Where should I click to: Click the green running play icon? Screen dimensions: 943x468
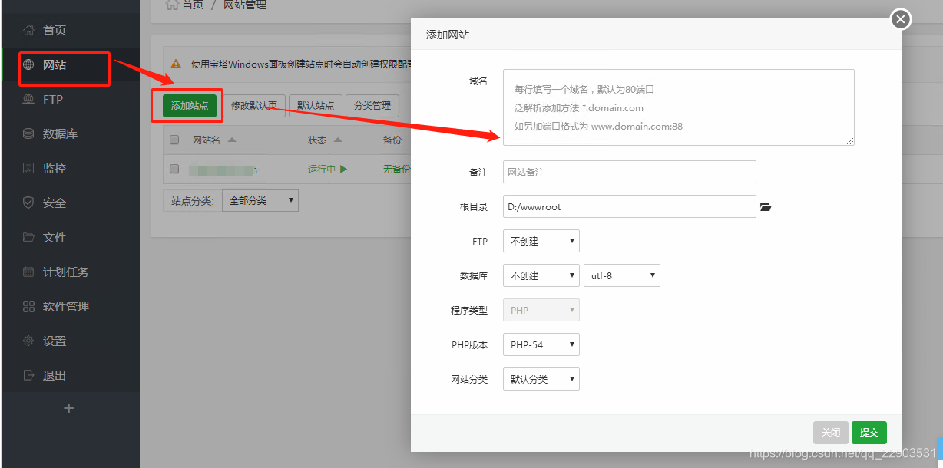[343, 169]
